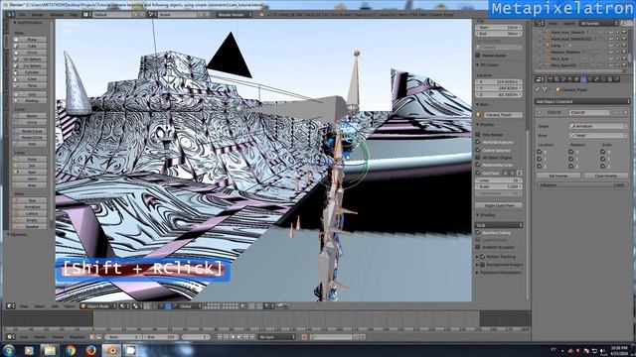Select the Constraints properties tab icon
The image size is (636, 357).
(x=583, y=79)
